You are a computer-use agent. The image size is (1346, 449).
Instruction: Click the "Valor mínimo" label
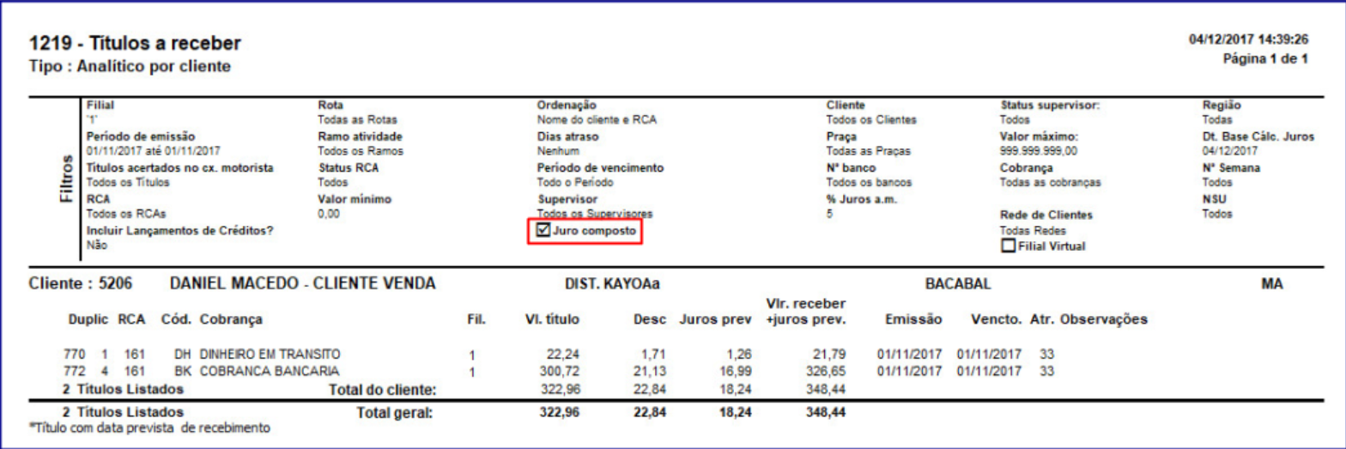click(x=355, y=199)
